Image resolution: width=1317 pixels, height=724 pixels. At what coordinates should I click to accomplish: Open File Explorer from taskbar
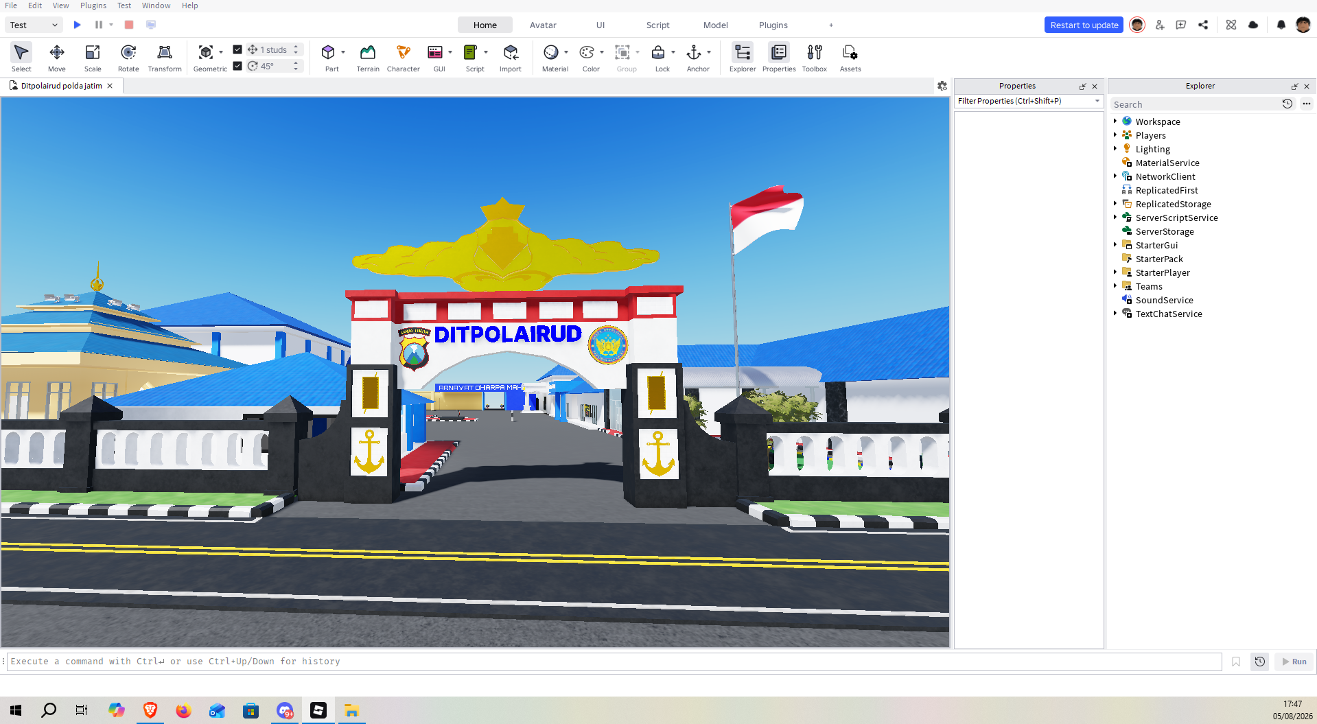[x=351, y=710]
